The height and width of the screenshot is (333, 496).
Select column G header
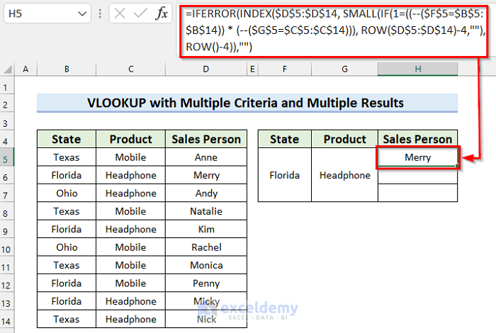345,69
